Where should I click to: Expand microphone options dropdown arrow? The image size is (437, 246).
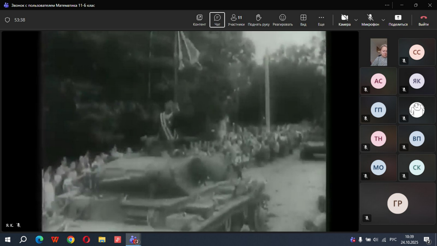383,20
